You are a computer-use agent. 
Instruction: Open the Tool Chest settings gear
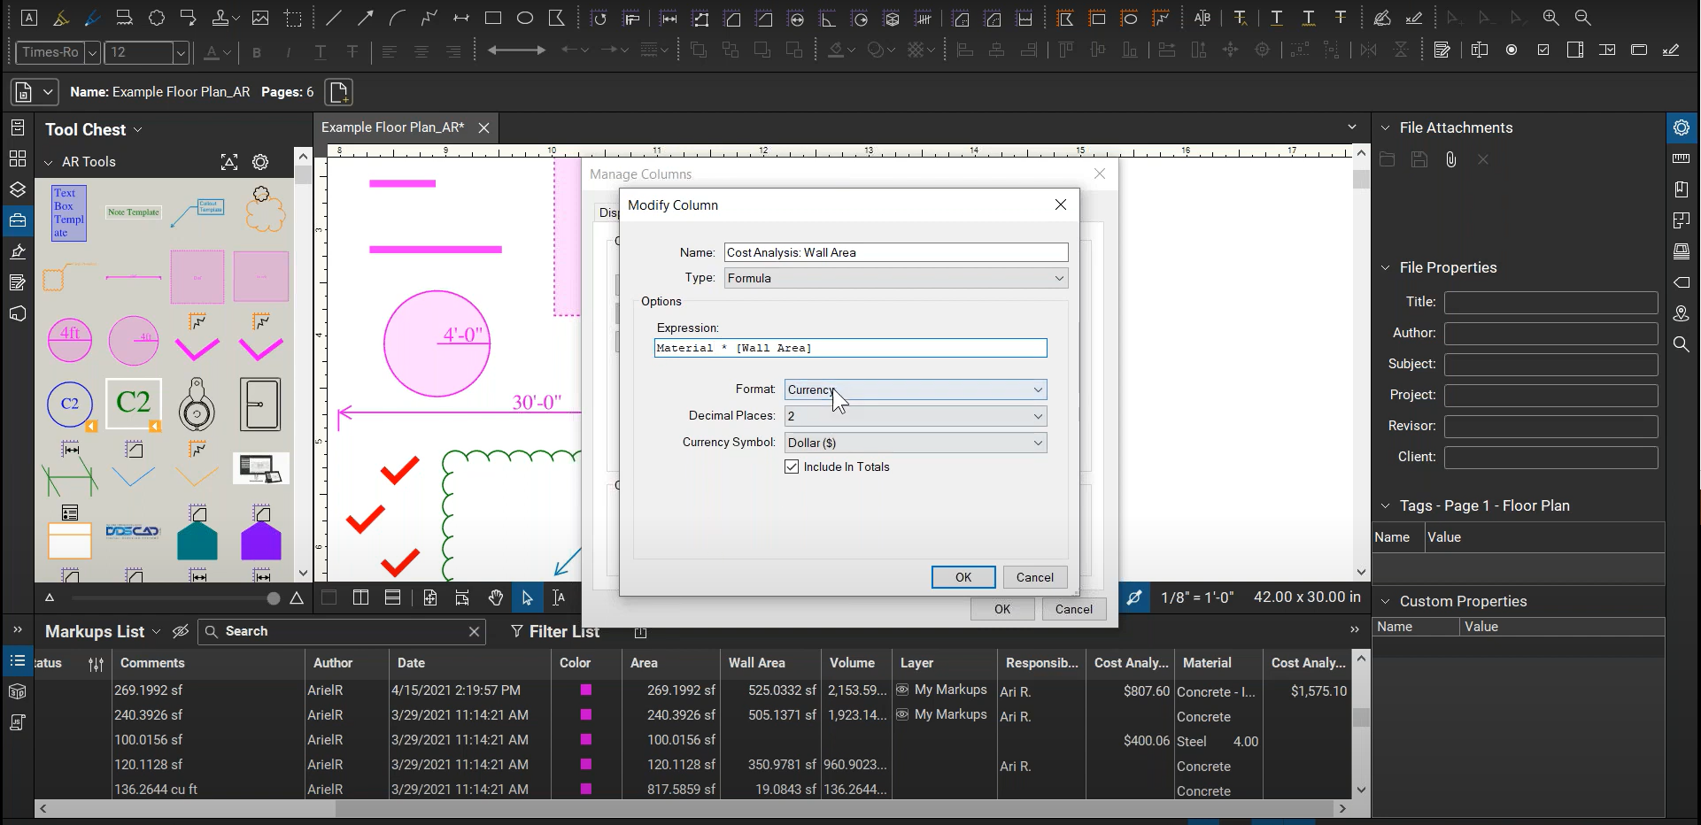coord(260,162)
